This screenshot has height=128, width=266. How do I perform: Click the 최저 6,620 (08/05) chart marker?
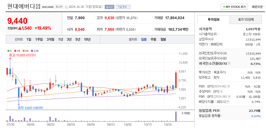(31, 108)
